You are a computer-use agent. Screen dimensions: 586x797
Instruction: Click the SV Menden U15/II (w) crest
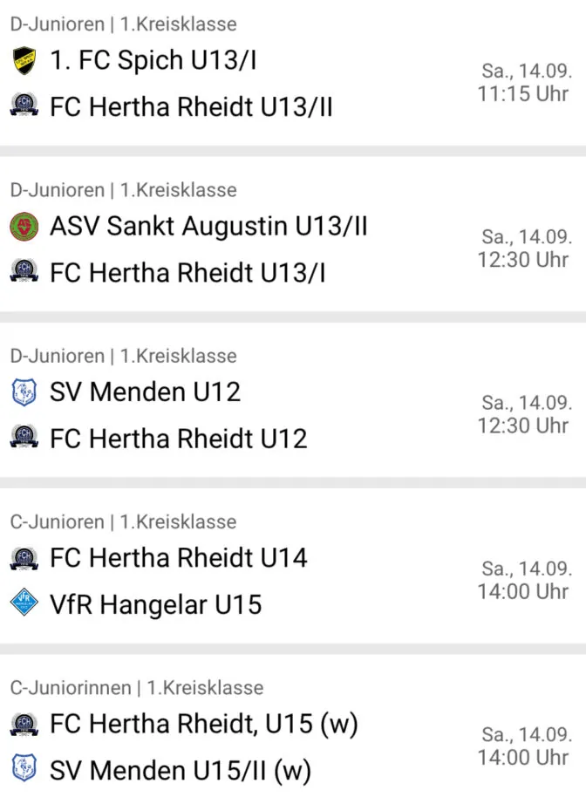click(24, 768)
